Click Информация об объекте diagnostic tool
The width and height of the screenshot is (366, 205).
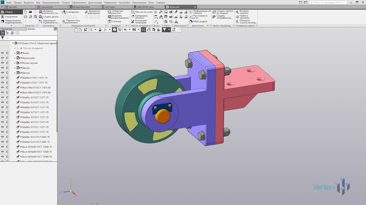(x=200, y=12)
